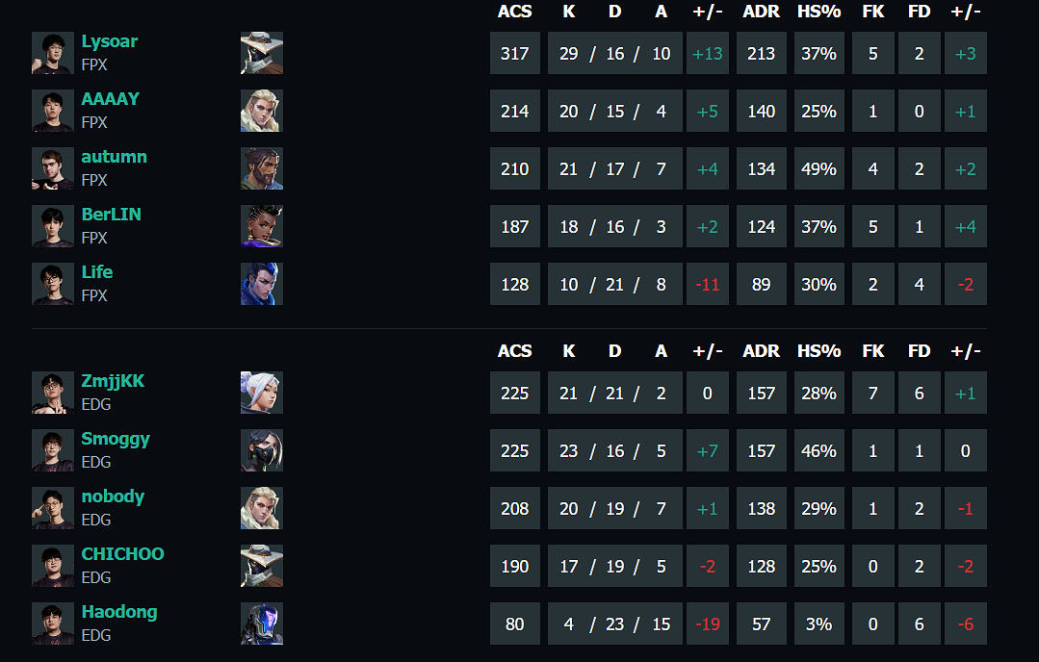Click CHICHOO's Cypher agent icon

[261, 566]
